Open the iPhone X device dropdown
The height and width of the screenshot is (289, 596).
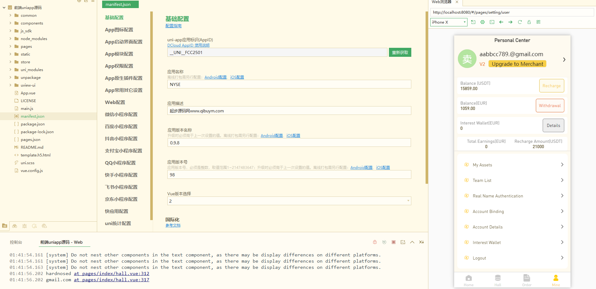pyautogui.click(x=449, y=22)
